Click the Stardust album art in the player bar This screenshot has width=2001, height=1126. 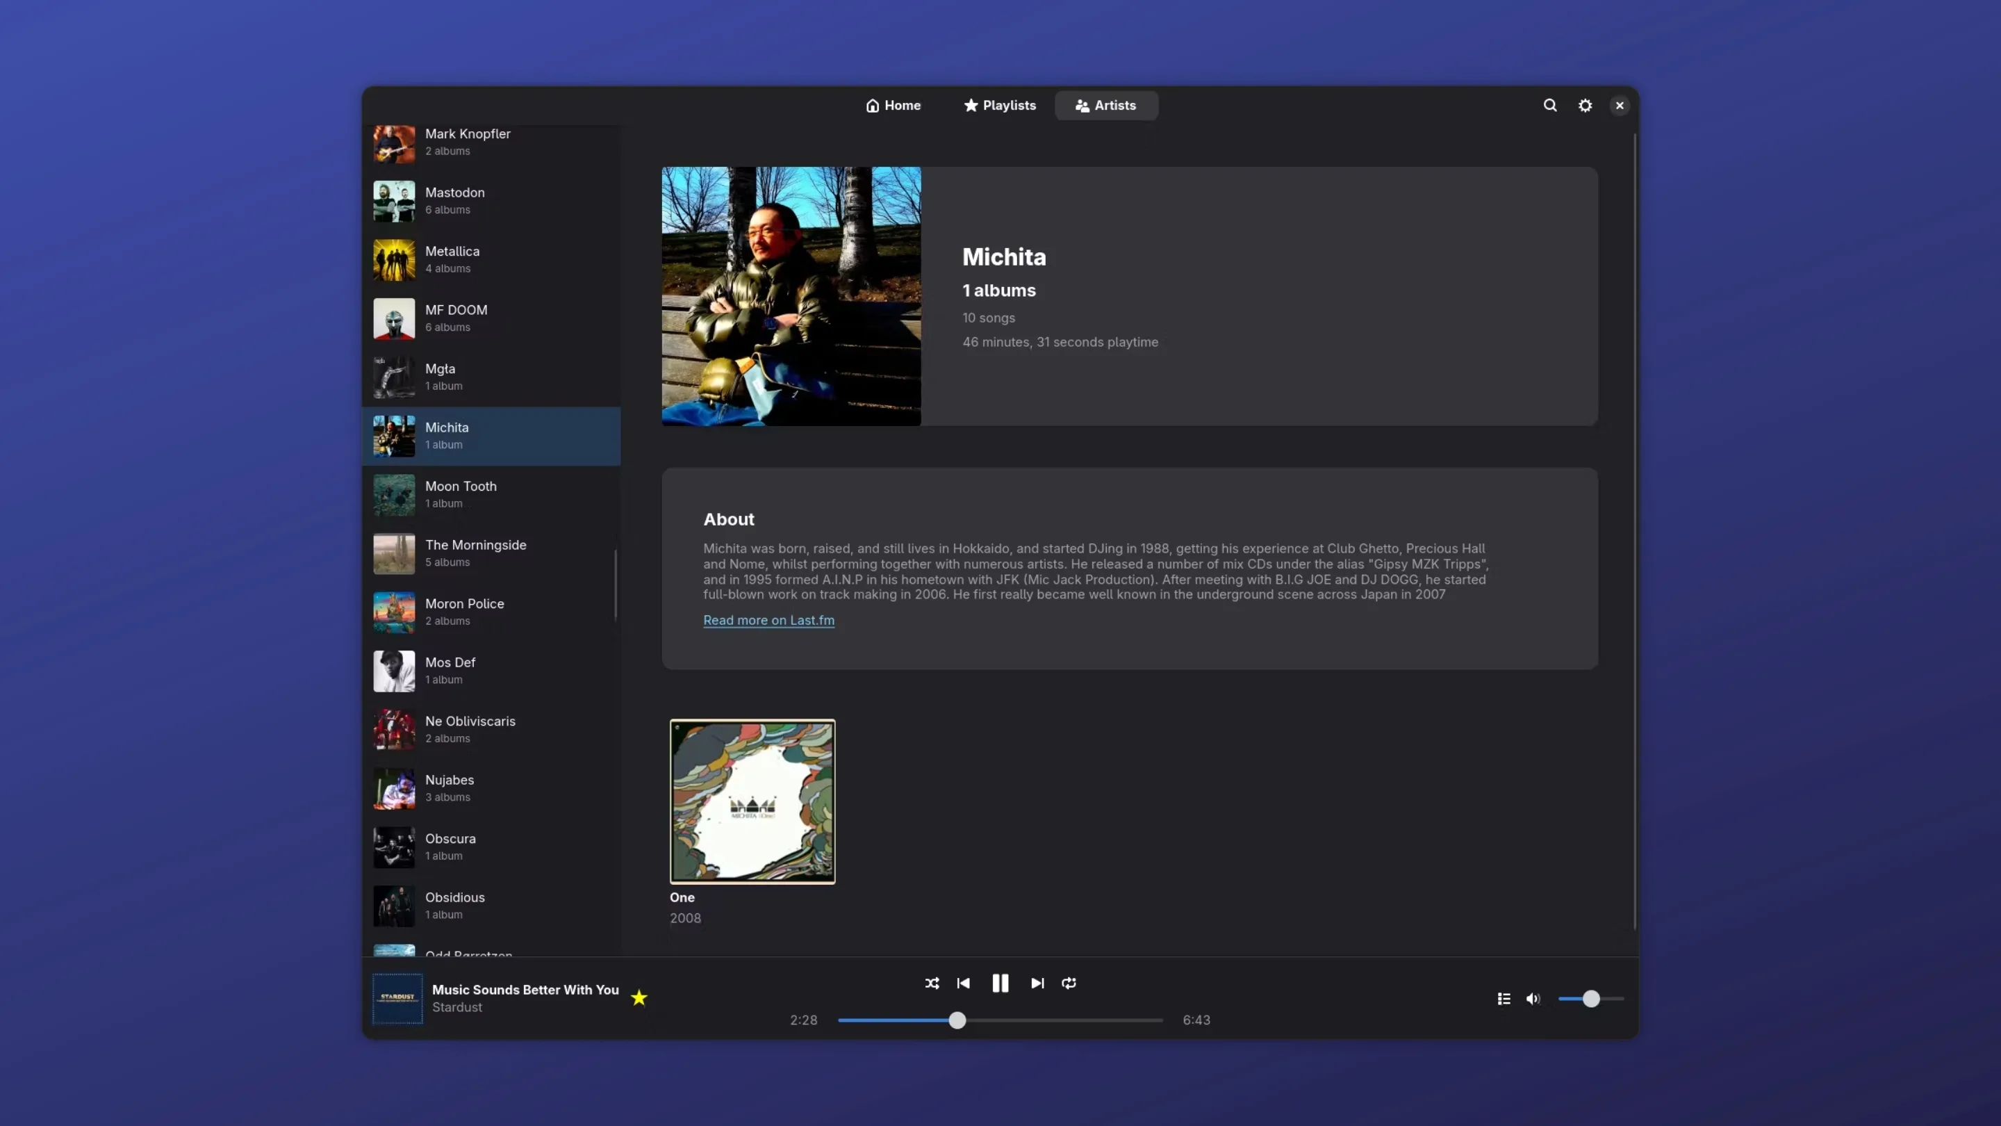click(x=397, y=999)
